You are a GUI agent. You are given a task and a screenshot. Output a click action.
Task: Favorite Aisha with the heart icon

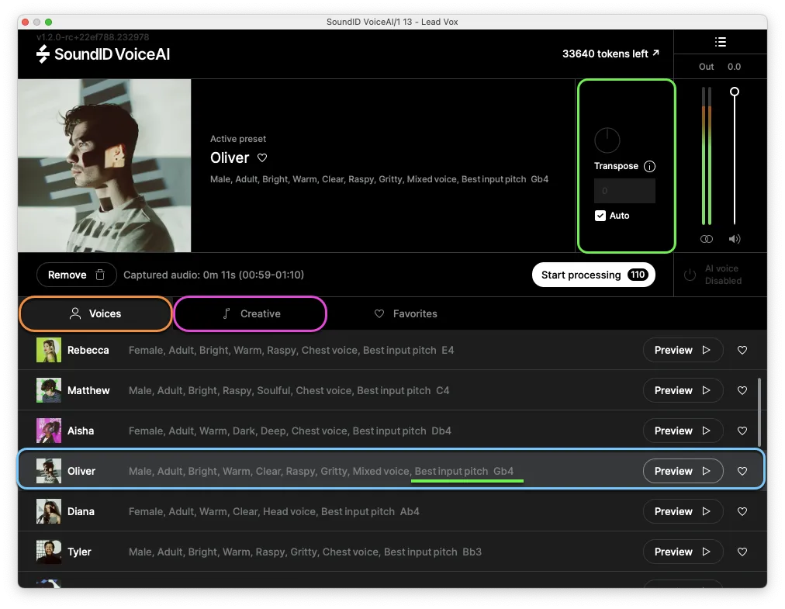(x=742, y=431)
